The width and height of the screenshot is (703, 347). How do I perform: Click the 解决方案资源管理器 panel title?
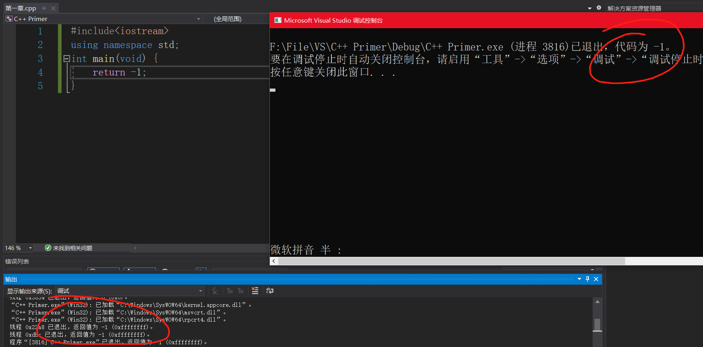coord(634,8)
